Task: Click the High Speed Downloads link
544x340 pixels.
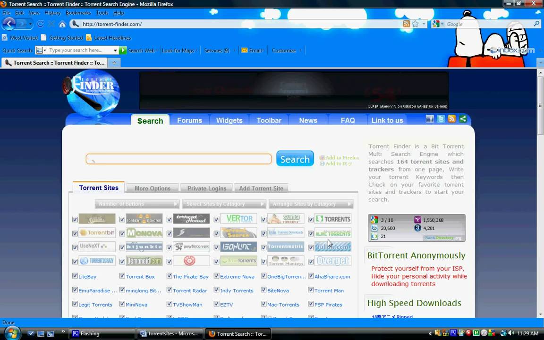Action: (x=414, y=303)
